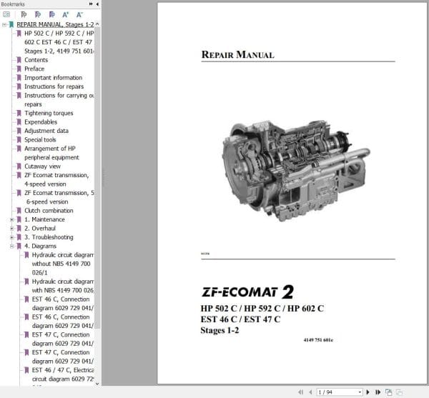429x398 pixels.
Task: Select the 1. Maintenance bookmark label
Action: (x=44, y=219)
